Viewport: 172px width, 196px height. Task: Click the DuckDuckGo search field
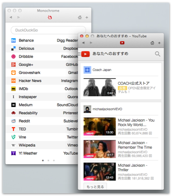[x=48, y=30]
